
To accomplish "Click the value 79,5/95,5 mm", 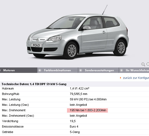I will tap(78, 94).
